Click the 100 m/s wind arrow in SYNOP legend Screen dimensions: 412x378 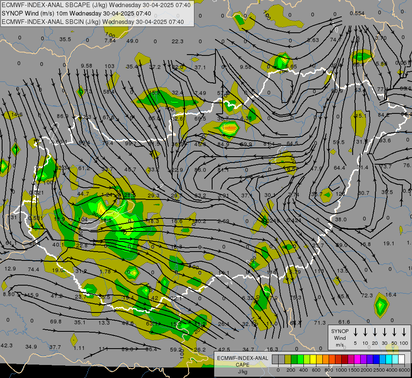[404, 332]
